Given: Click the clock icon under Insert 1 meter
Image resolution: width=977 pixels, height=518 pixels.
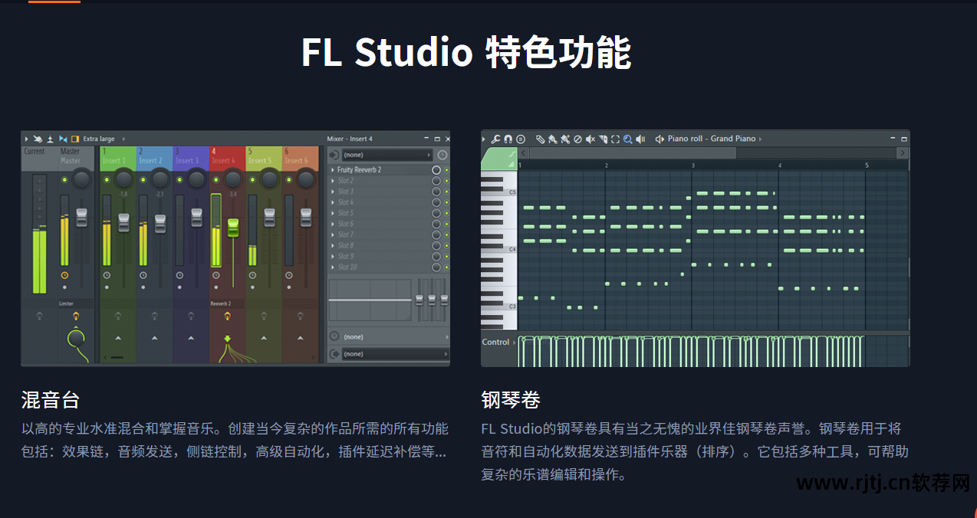Looking at the screenshot, I should [x=107, y=275].
